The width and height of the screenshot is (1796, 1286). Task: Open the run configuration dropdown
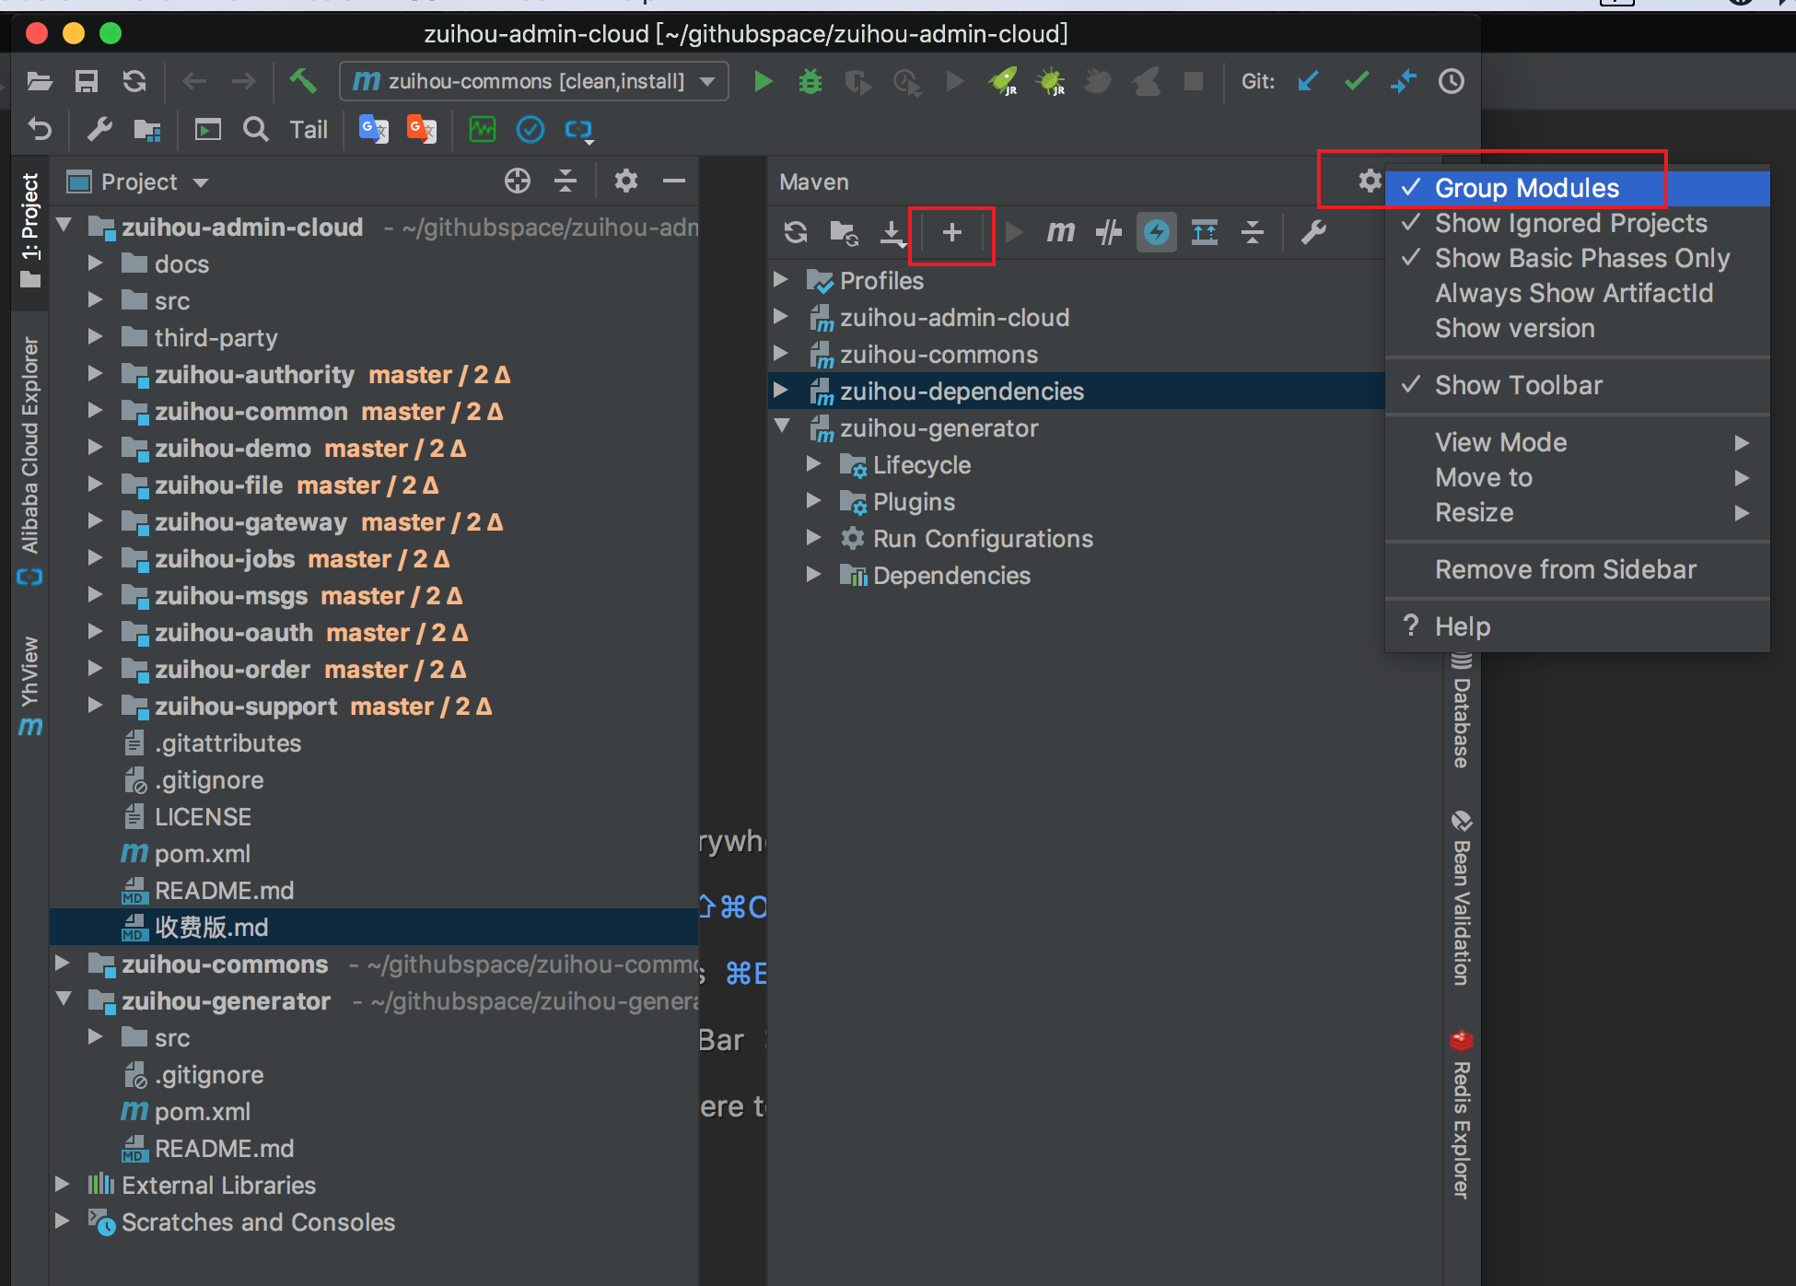[707, 81]
